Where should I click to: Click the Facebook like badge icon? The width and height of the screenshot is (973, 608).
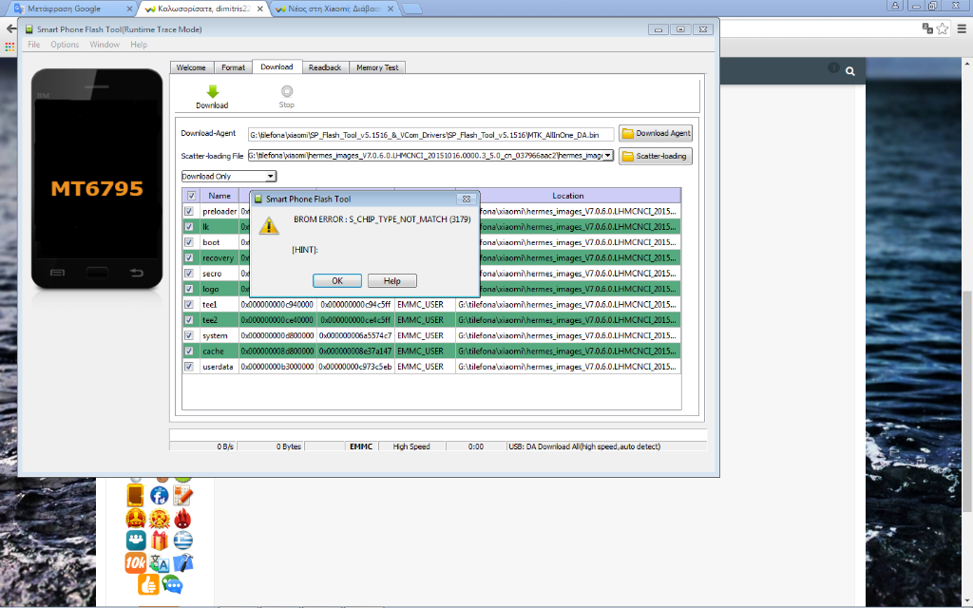pyautogui.click(x=159, y=495)
